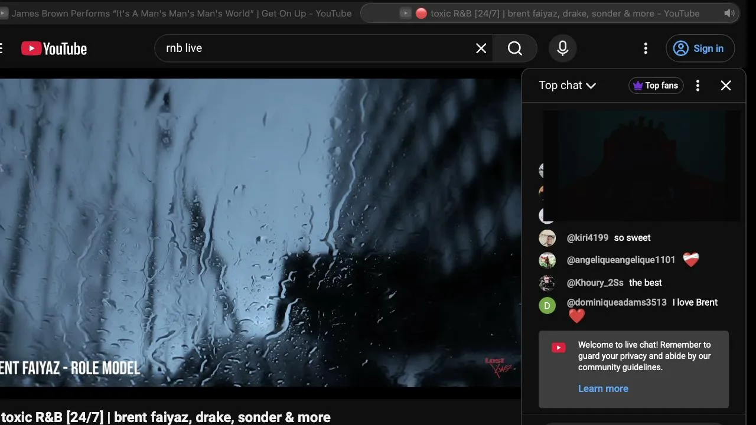Click the 'so sweet' chat message

(633, 238)
